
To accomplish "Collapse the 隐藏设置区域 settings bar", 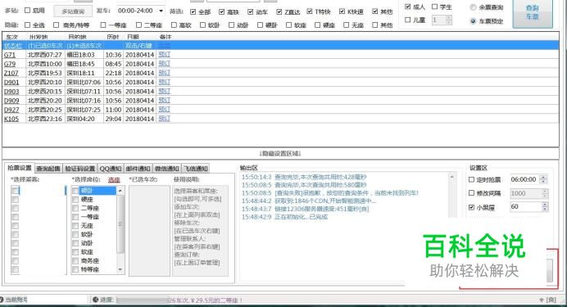I will 280,154.
